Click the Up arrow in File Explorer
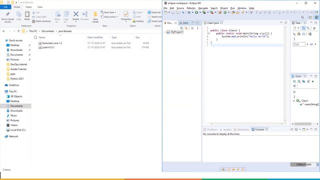This screenshot has height=180, width=320. click(18, 31)
